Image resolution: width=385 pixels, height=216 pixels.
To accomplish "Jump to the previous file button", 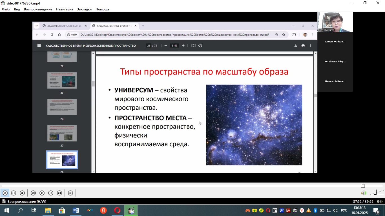I will tap(33, 193).
